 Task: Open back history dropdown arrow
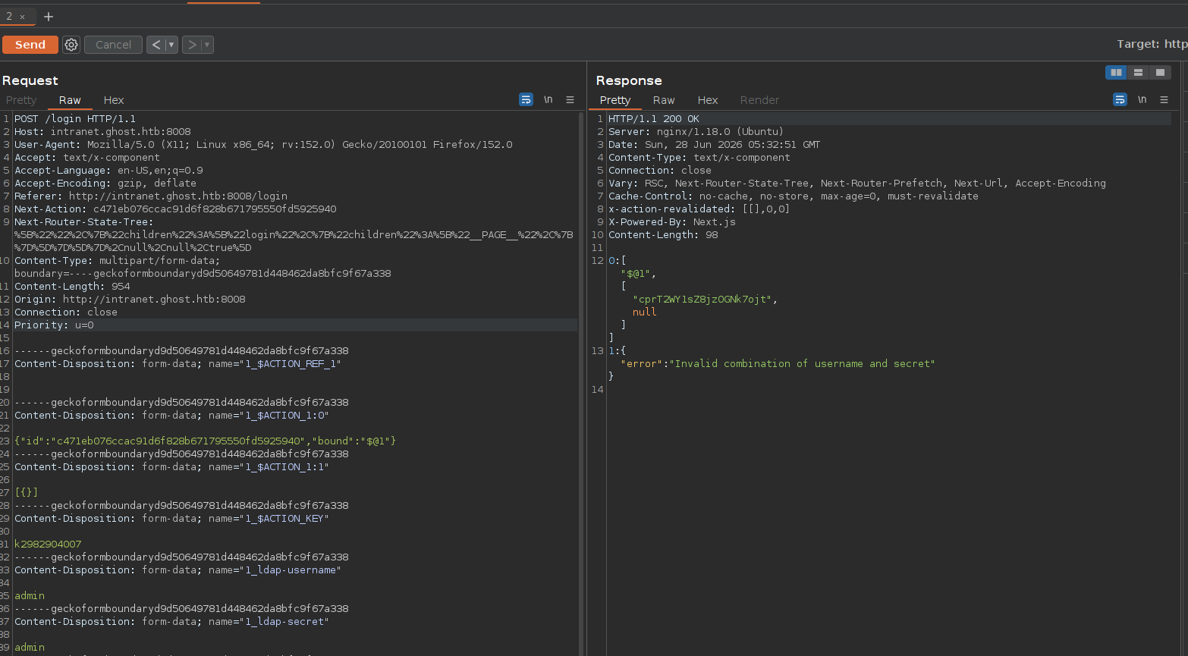(171, 45)
